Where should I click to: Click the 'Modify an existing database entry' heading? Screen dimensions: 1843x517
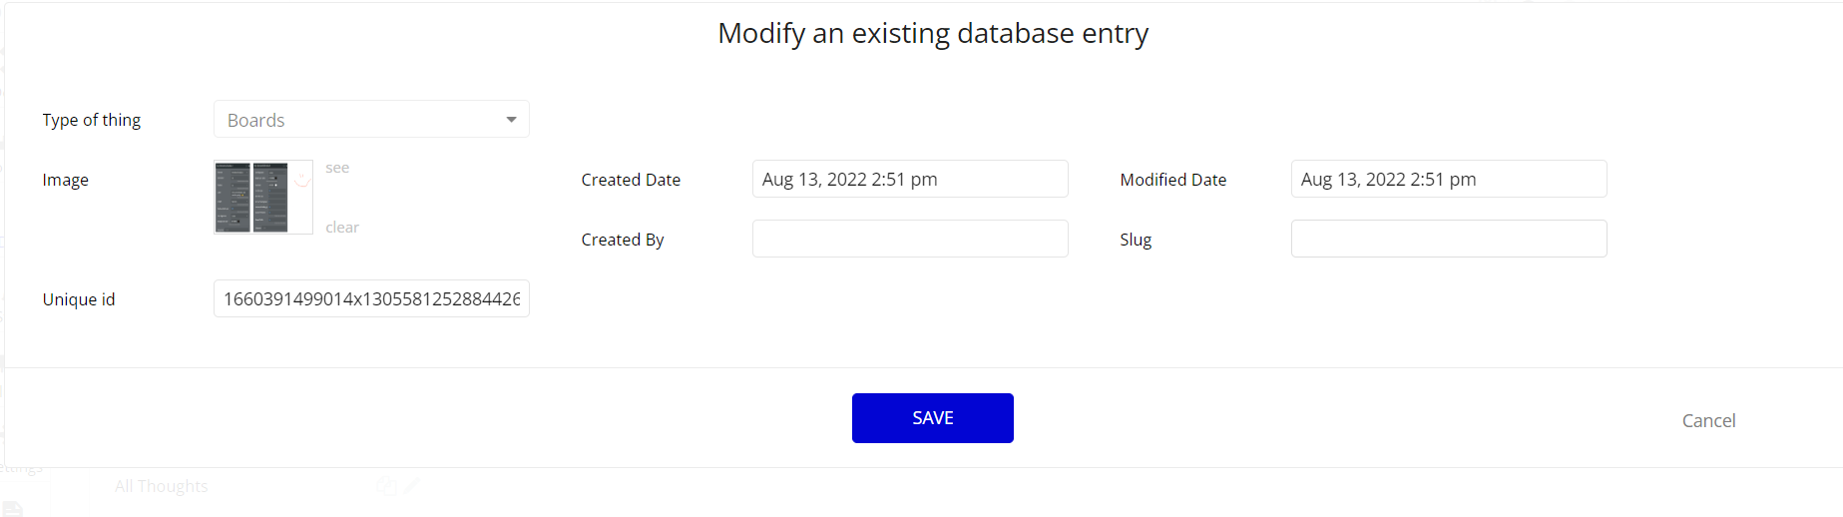tap(933, 33)
